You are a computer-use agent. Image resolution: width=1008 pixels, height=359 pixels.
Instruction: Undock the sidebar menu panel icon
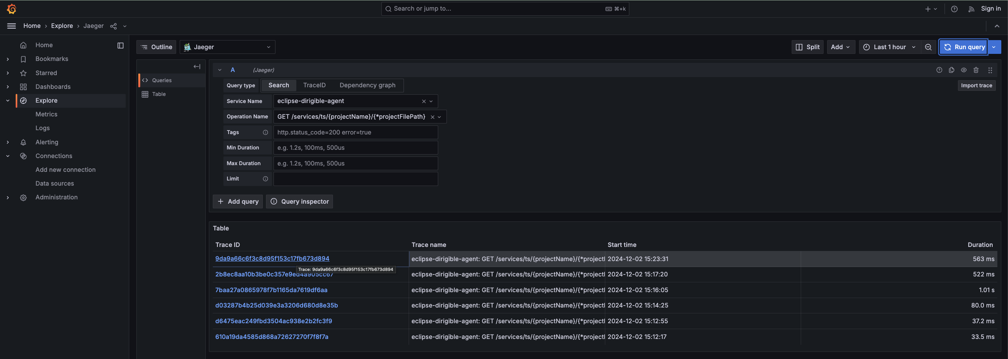pos(121,45)
